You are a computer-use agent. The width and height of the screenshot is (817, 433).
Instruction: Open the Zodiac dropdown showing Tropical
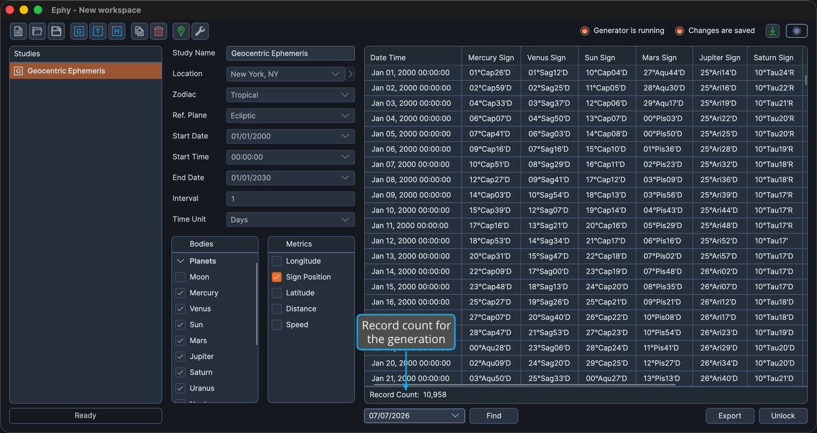coord(290,95)
